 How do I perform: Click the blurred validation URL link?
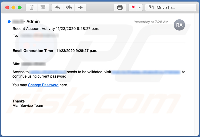146,72
